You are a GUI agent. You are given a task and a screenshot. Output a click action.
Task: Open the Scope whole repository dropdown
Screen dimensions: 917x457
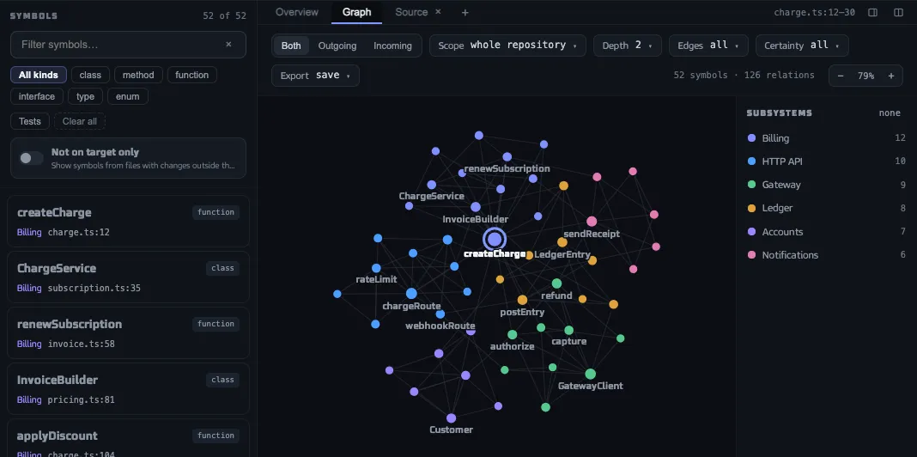tap(507, 45)
